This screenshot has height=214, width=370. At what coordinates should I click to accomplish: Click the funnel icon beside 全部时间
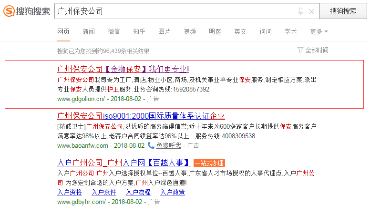pos(300,50)
